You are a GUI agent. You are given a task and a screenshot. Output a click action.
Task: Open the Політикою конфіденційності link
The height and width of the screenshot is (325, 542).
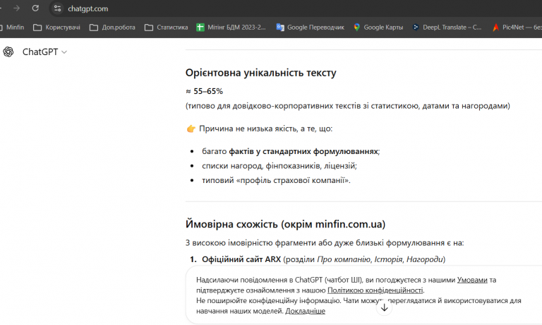click(375, 290)
